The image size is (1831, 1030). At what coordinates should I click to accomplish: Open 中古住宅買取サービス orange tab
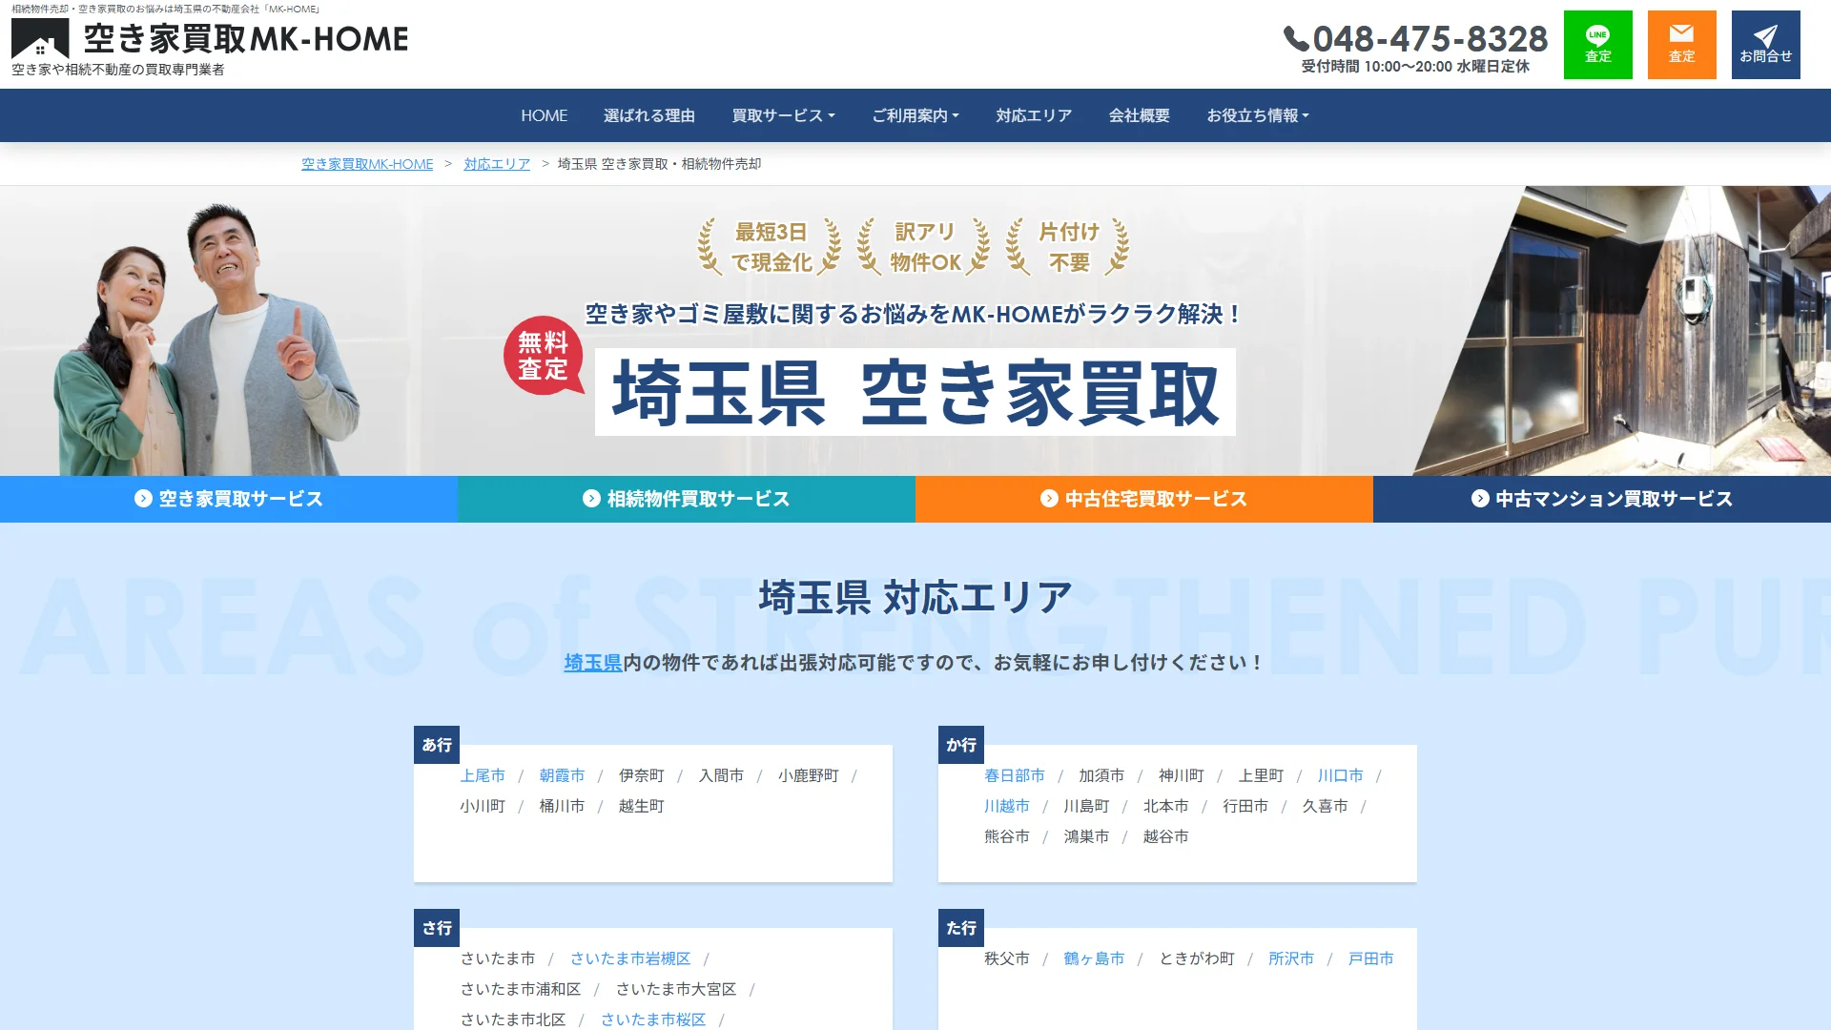coord(1144,499)
